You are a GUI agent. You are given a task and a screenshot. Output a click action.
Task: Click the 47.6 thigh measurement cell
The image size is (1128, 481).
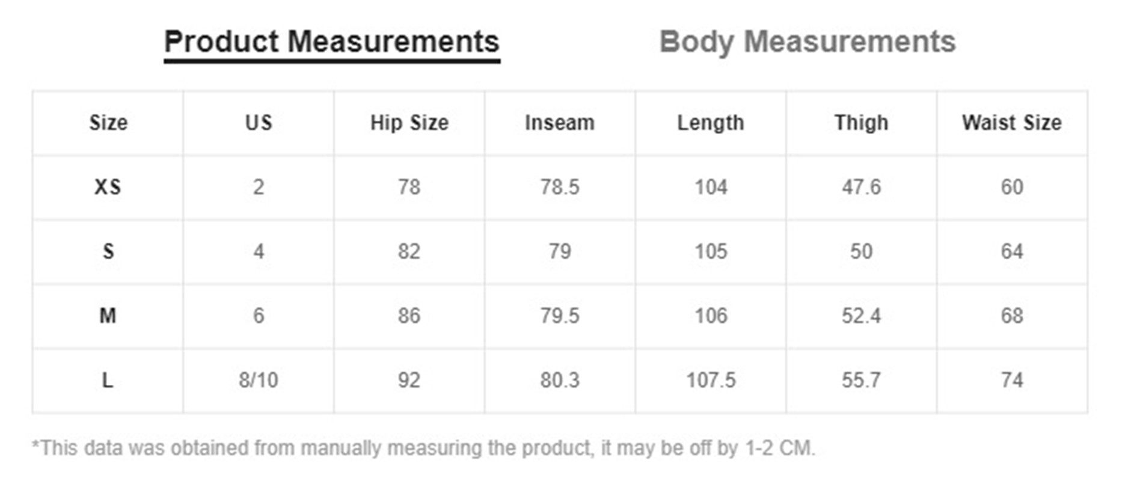pyautogui.click(x=861, y=187)
